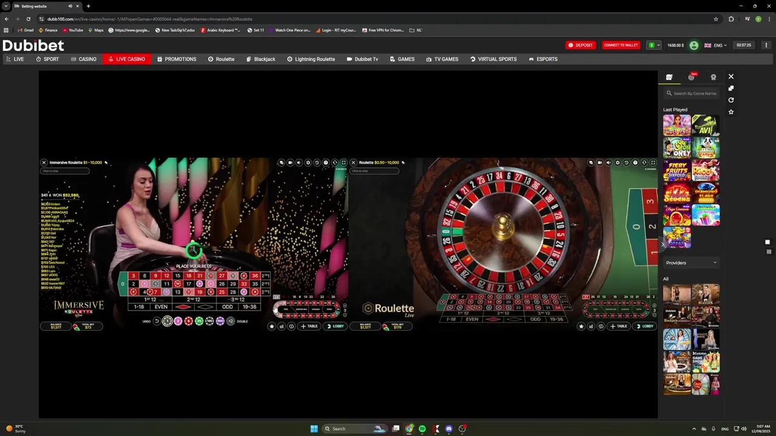Open Spotify from the Windows taskbar

[x=422, y=429]
